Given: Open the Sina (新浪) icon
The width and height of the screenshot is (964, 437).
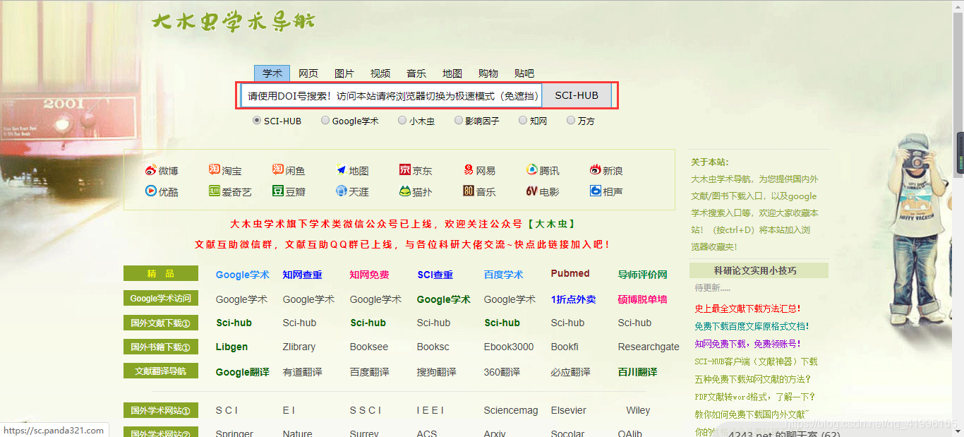Looking at the screenshot, I should (596, 170).
